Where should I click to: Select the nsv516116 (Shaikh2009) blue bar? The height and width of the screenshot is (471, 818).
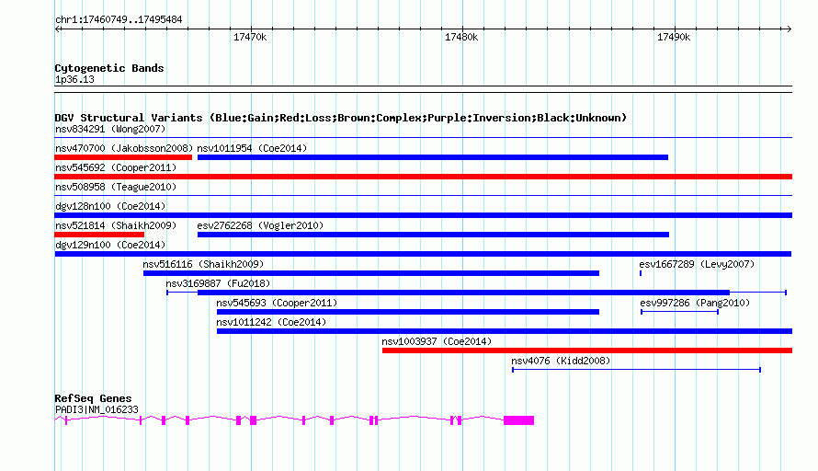[x=371, y=273]
